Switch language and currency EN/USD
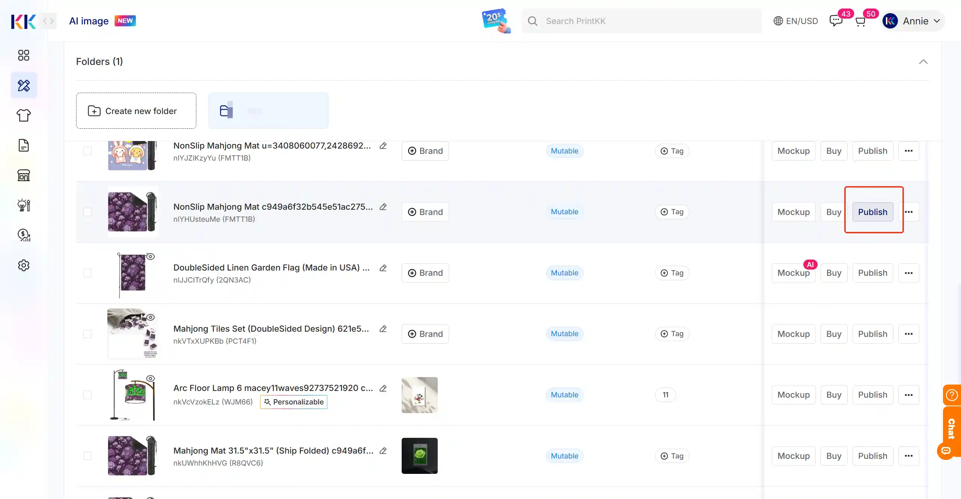 tap(796, 21)
